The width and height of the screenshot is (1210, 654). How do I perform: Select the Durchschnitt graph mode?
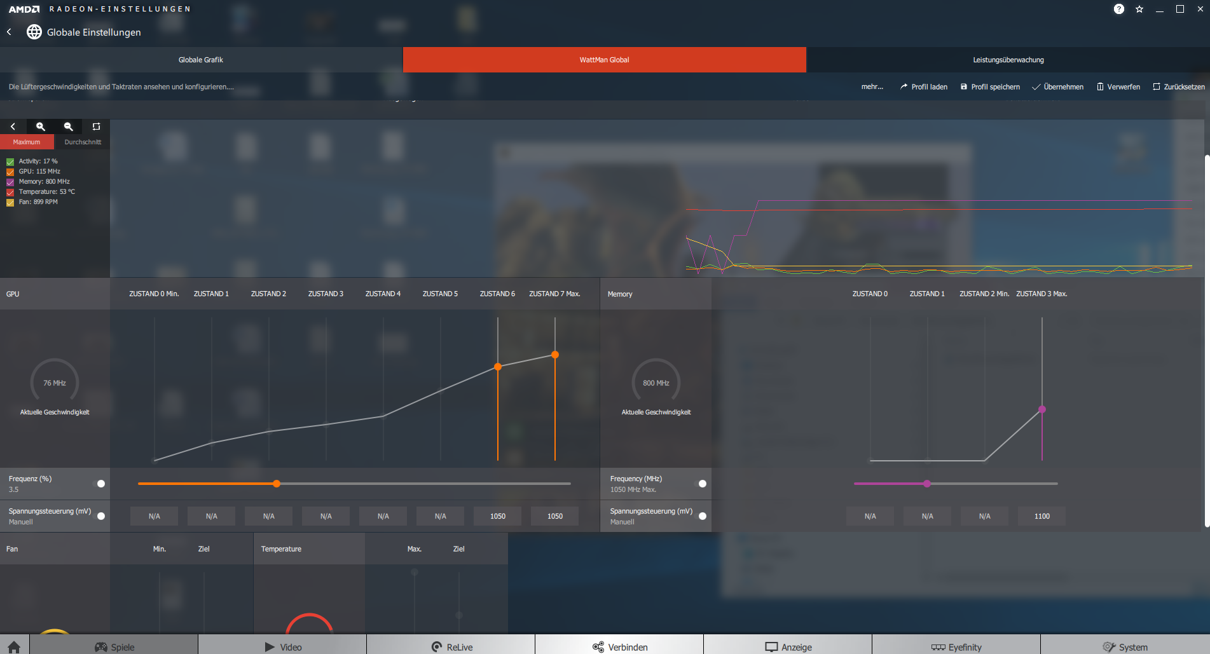pyautogui.click(x=83, y=142)
